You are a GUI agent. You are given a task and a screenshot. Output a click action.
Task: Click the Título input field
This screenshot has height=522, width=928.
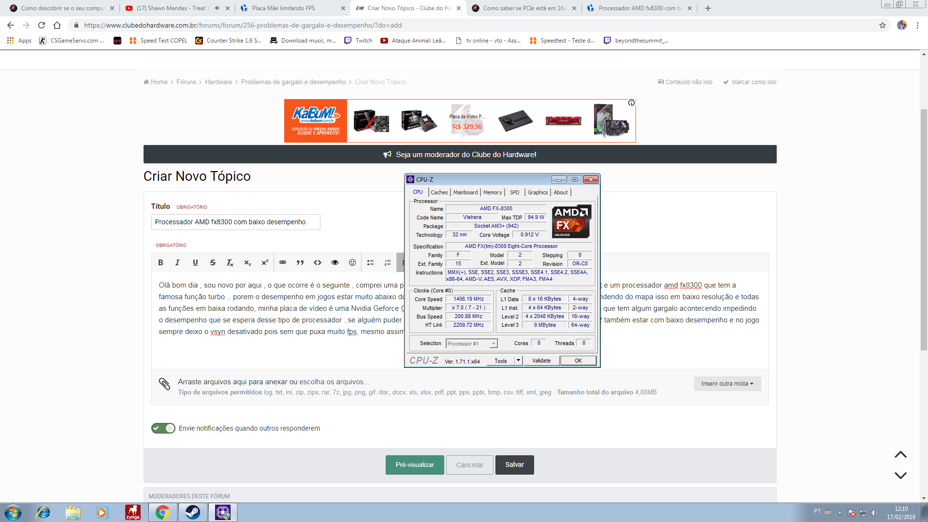tap(235, 222)
